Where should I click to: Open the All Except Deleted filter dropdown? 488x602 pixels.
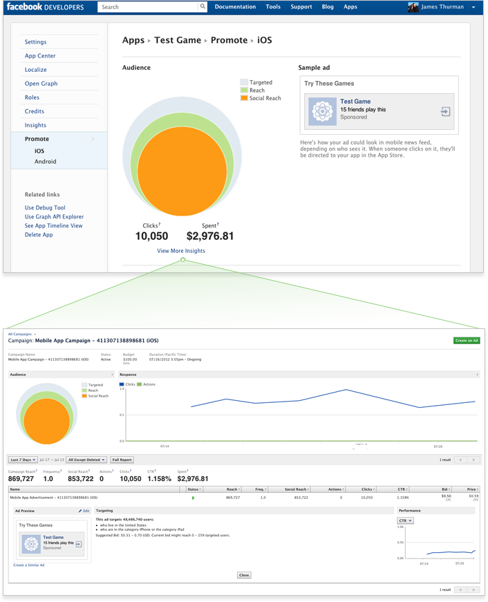coord(86,460)
